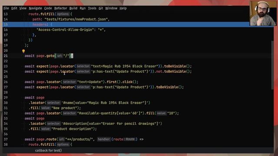Open the Edit menu
The width and height of the screenshot is (278, 156).
point(14,8)
